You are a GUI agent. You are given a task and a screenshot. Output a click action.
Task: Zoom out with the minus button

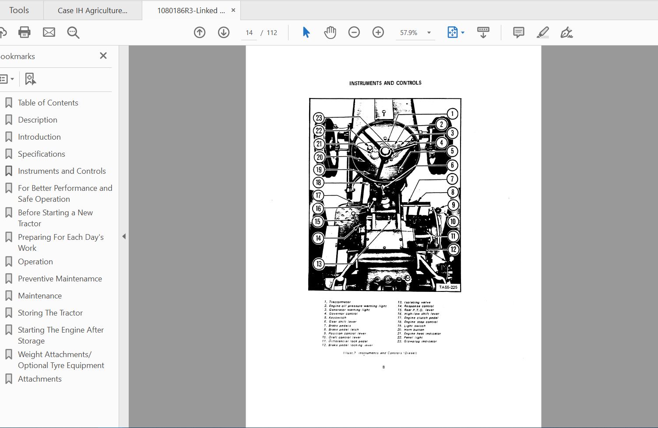click(354, 32)
